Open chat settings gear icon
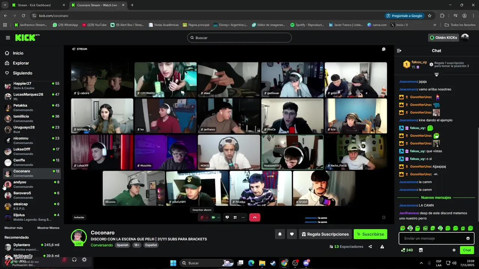479x269 pixels. pos(454,250)
